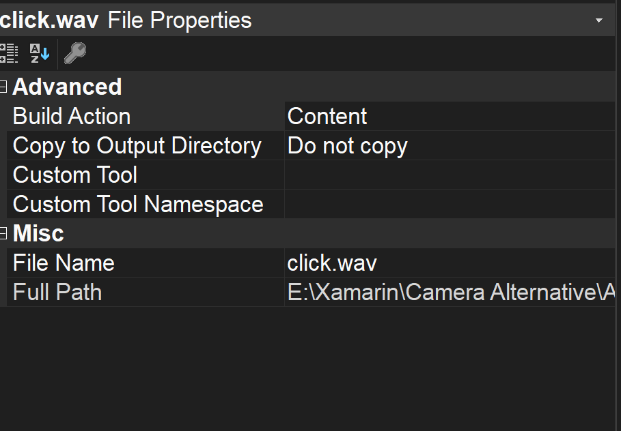Sort properties alphabetically

click(x=39, y=53)
